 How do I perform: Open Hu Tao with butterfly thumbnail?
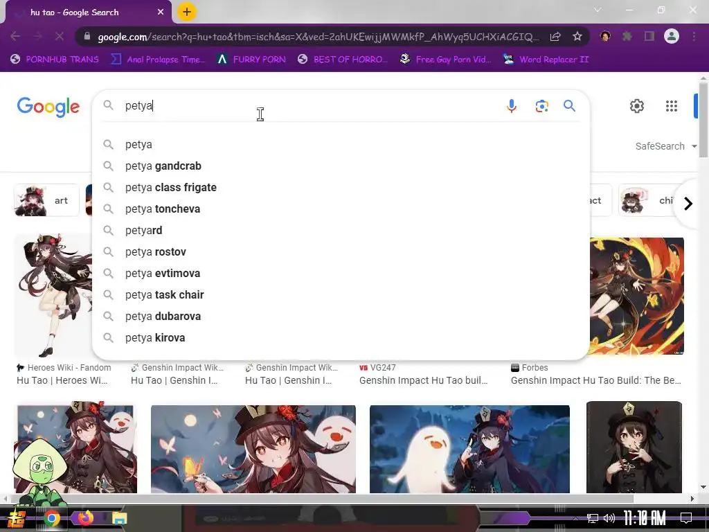tap(253, 449)
